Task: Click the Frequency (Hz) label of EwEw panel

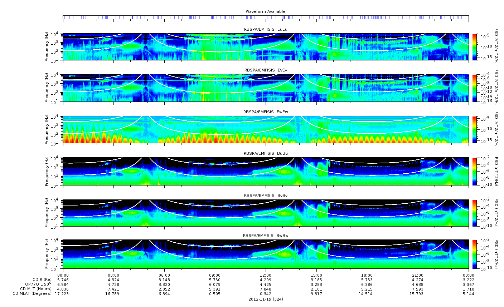Action: tap(47, 129)
